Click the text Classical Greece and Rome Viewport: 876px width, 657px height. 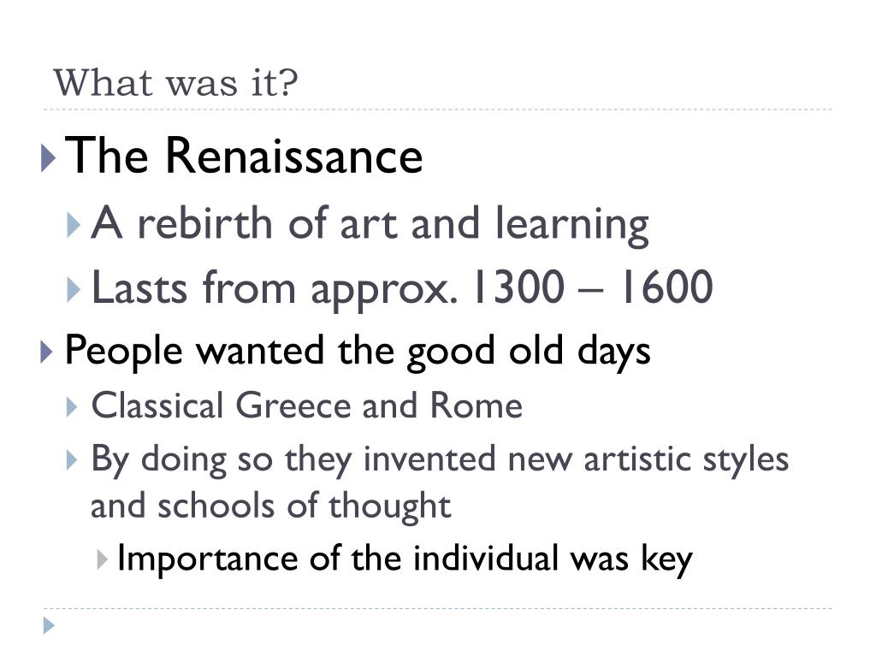point(307,405)
